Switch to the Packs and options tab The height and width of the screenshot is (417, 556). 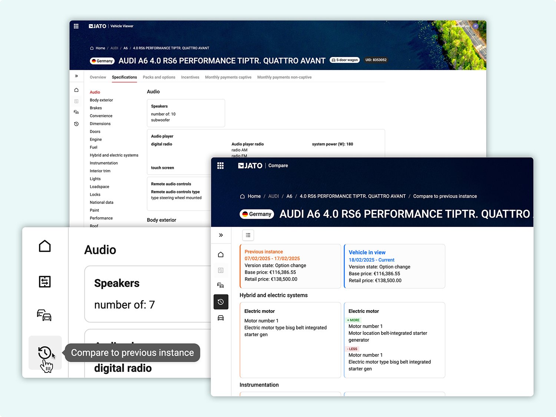click(x=159, y=77)
